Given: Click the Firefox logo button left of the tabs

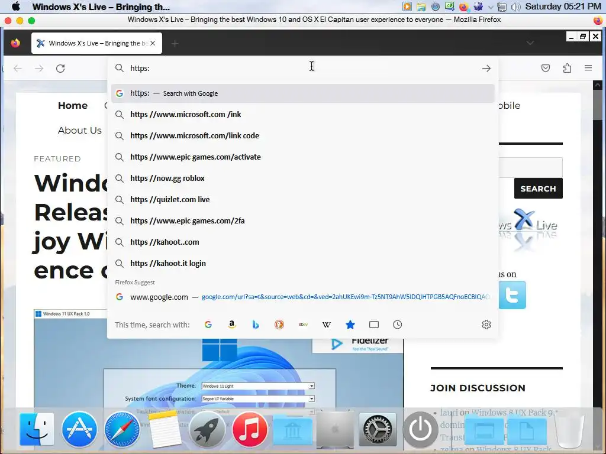Looking at the screenshot, I should 15,43.
